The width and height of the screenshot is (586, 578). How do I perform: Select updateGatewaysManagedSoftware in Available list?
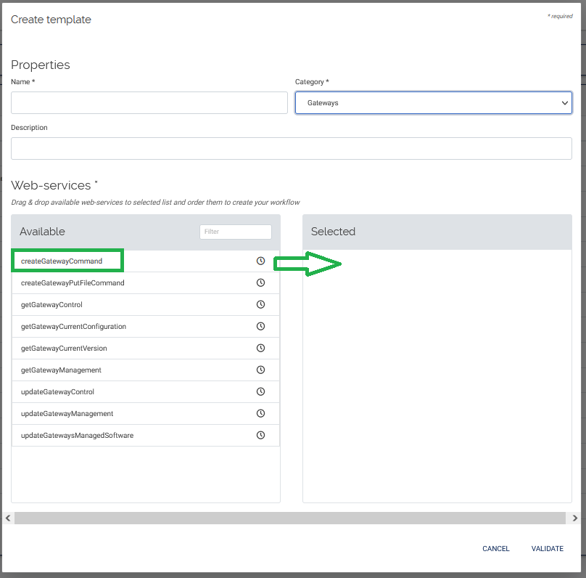[77, 435]
